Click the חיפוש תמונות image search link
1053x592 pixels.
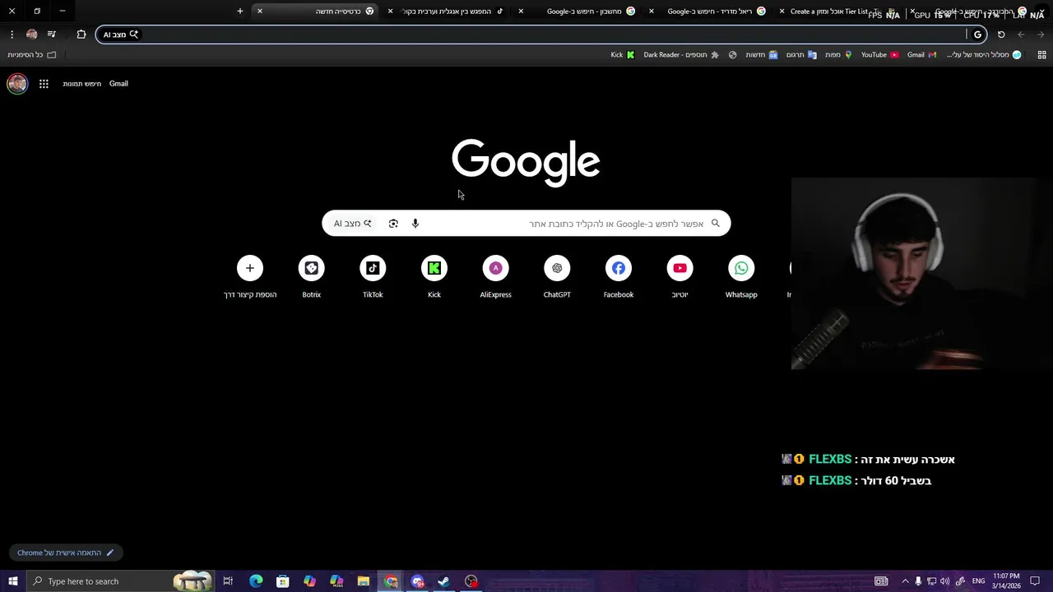[81, 84]
